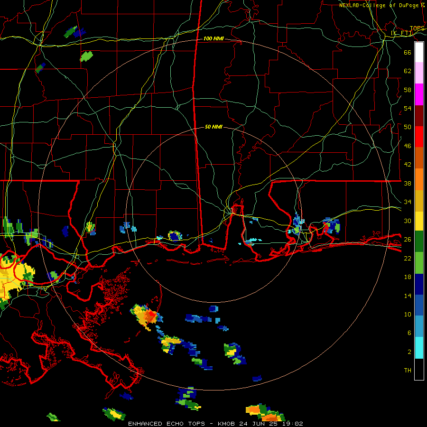
Task: Select the '50' legend number
Action: (x=408, y=127)
